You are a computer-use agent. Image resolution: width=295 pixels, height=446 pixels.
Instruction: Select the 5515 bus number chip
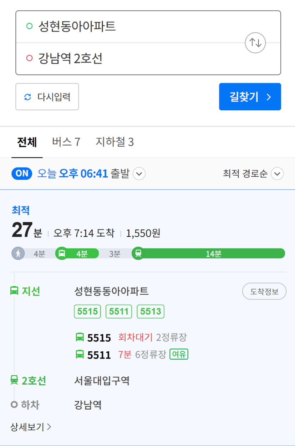[88, 312]
